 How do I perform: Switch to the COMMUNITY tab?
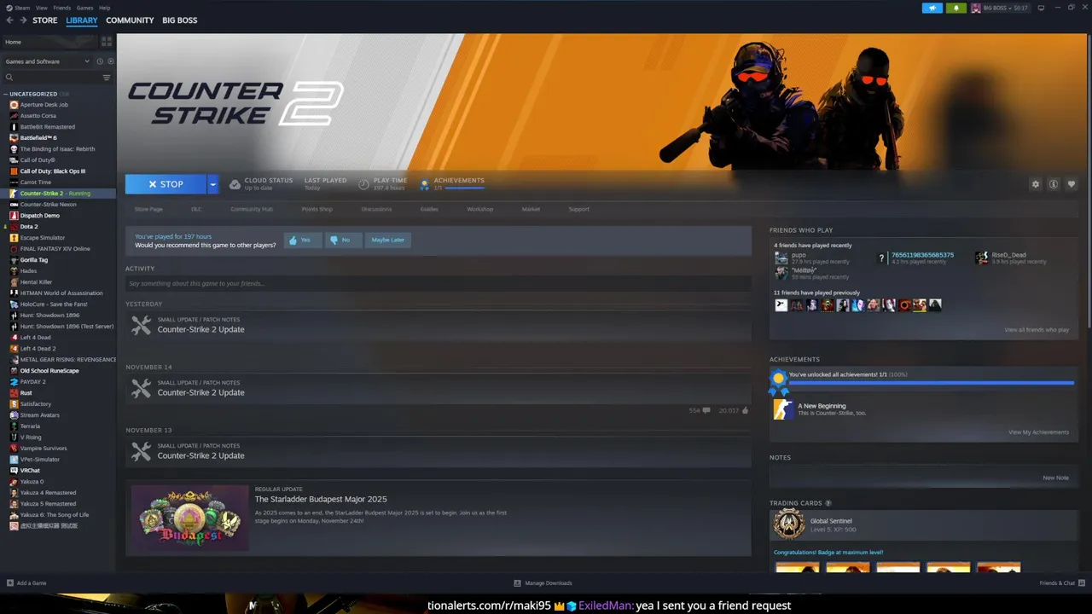130,20
